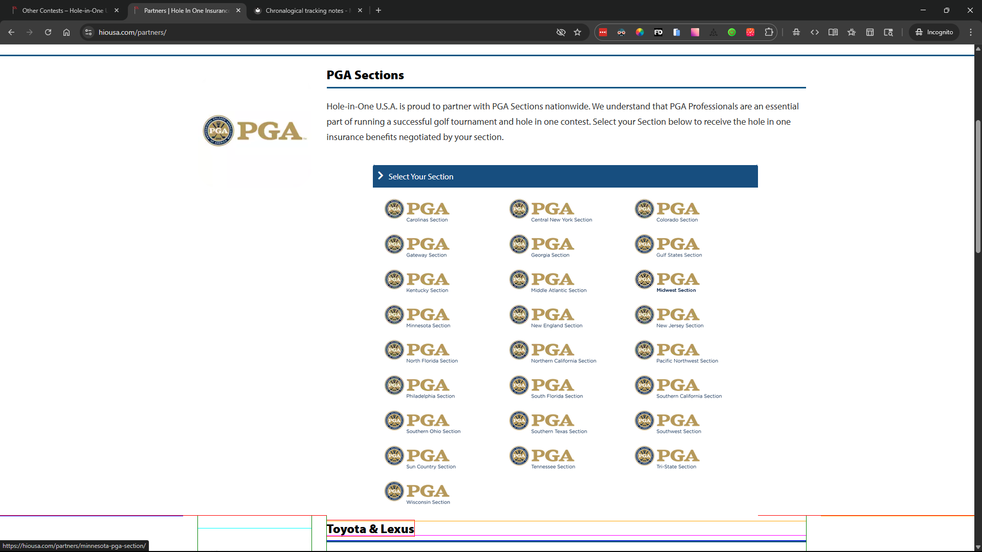982x552 pixels.
Task: Open the window-grid icon in toolbar
Action: pyautogui.click(x=870, y=32)
